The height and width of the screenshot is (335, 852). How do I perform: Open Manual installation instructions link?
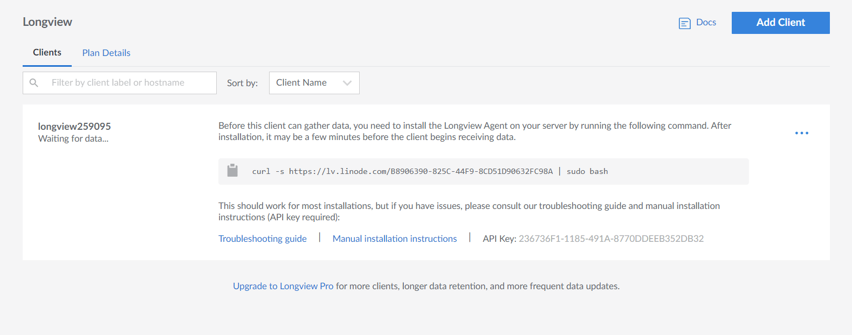(x=395, y=239)
